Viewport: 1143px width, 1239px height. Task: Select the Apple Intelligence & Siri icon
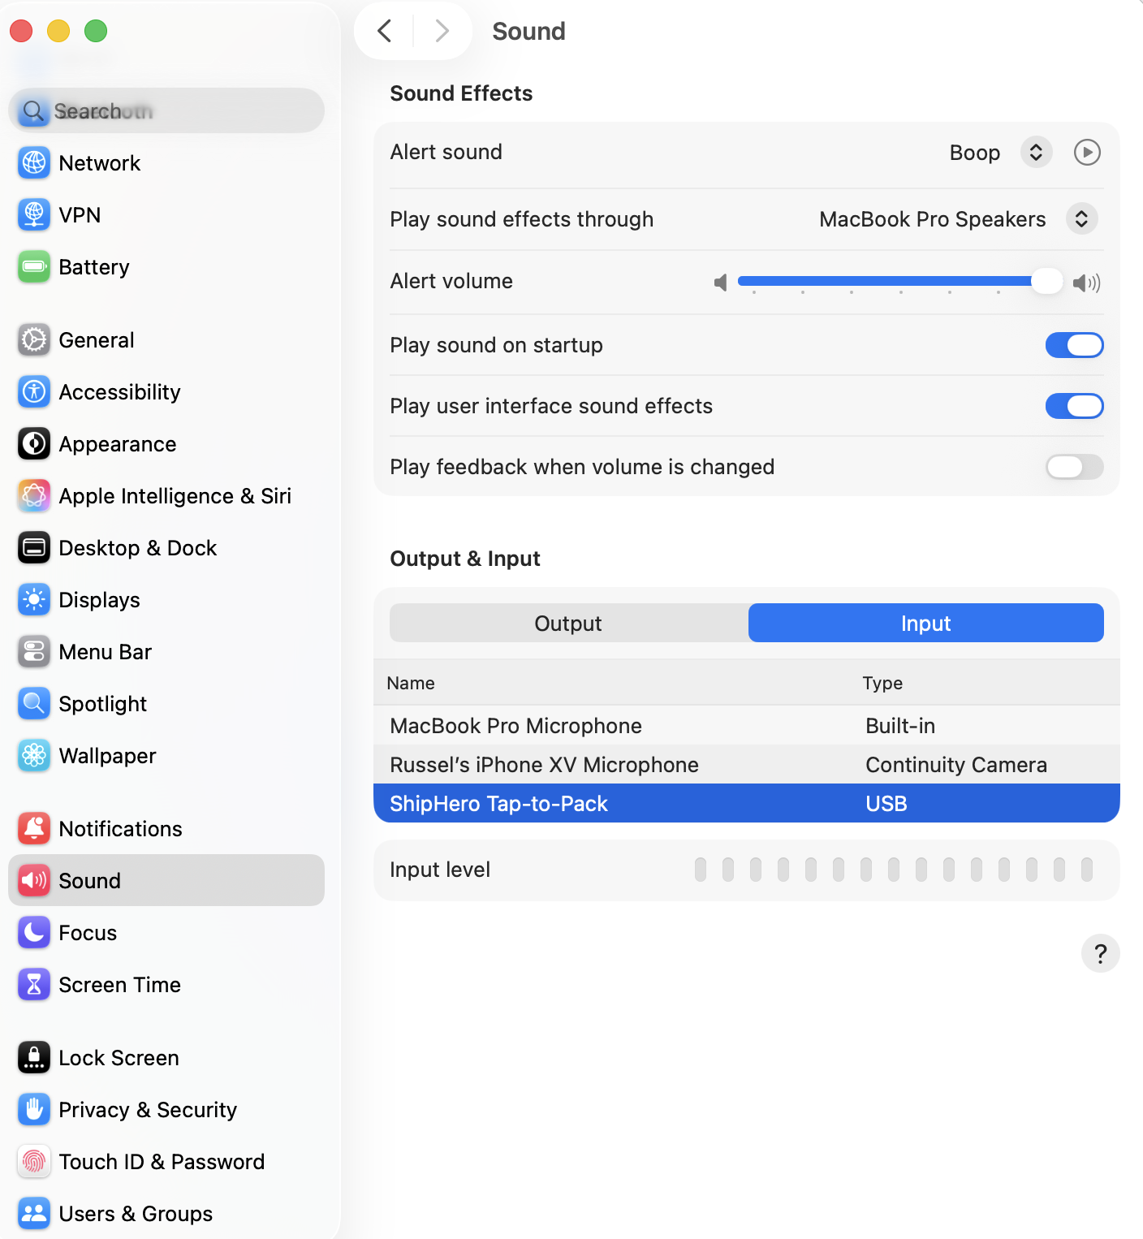pos(34,496)
